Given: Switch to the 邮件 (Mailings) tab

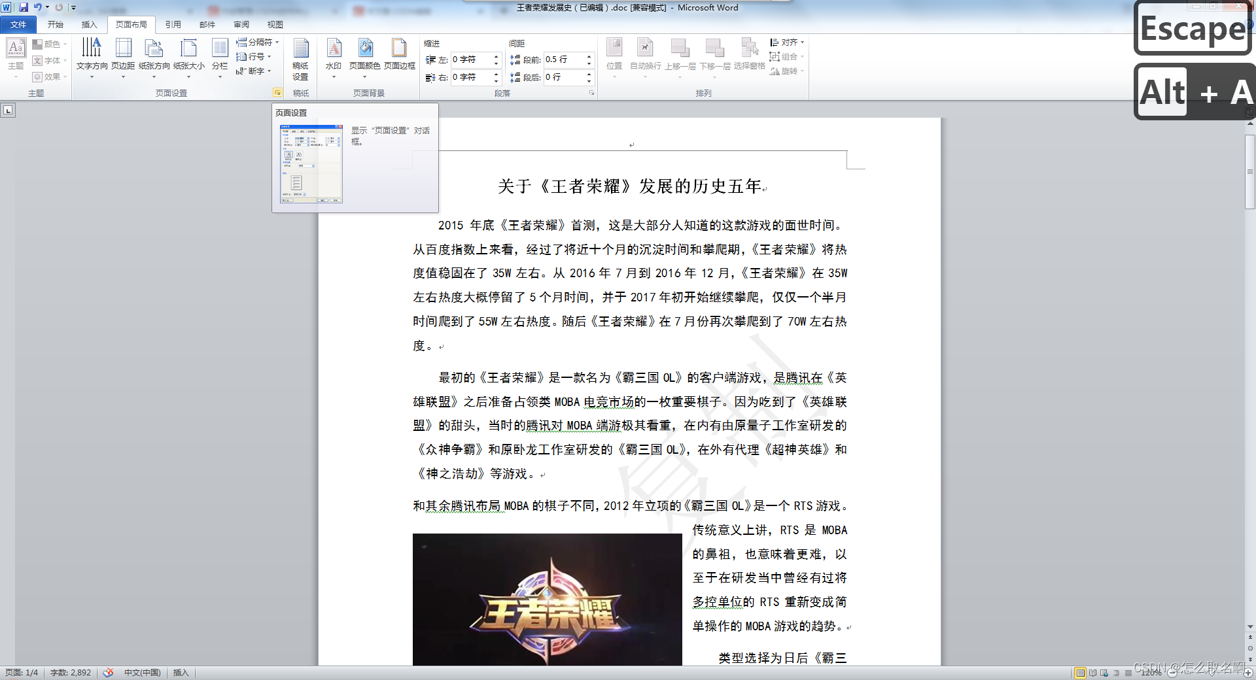Looking at the screenshot, I should tap(207, 25).
